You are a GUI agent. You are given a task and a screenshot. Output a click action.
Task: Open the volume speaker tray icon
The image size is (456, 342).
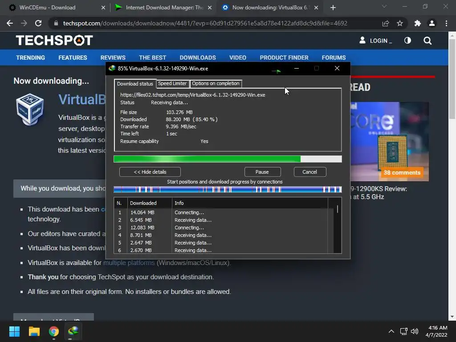coord(415,331)
